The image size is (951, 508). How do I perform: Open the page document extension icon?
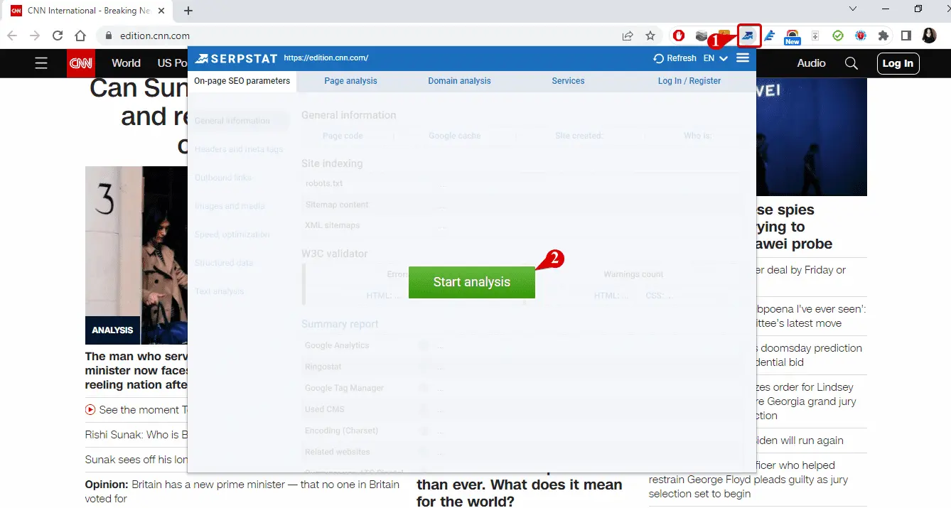[815, 36]
